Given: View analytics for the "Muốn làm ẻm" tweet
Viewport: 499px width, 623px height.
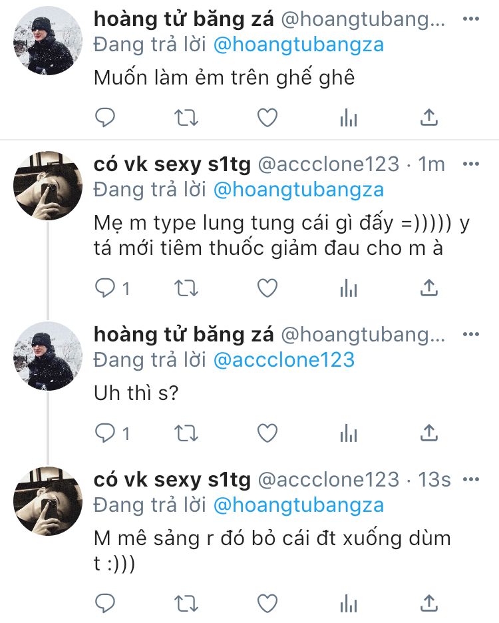Looking at the screenshot, I should (x=348, y=118).
